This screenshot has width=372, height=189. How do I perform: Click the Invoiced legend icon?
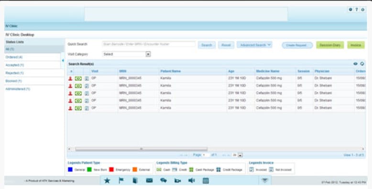[252, 169]
